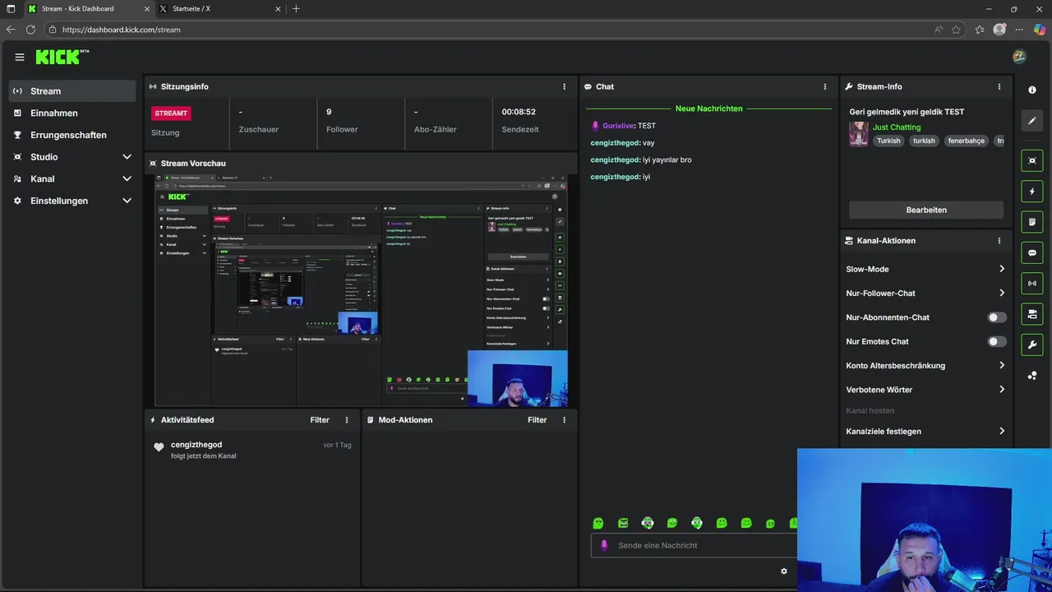Open the Aktivitätsfeed three-dot menu
The image size is (1052, 592).
click(x=347, y=420)
